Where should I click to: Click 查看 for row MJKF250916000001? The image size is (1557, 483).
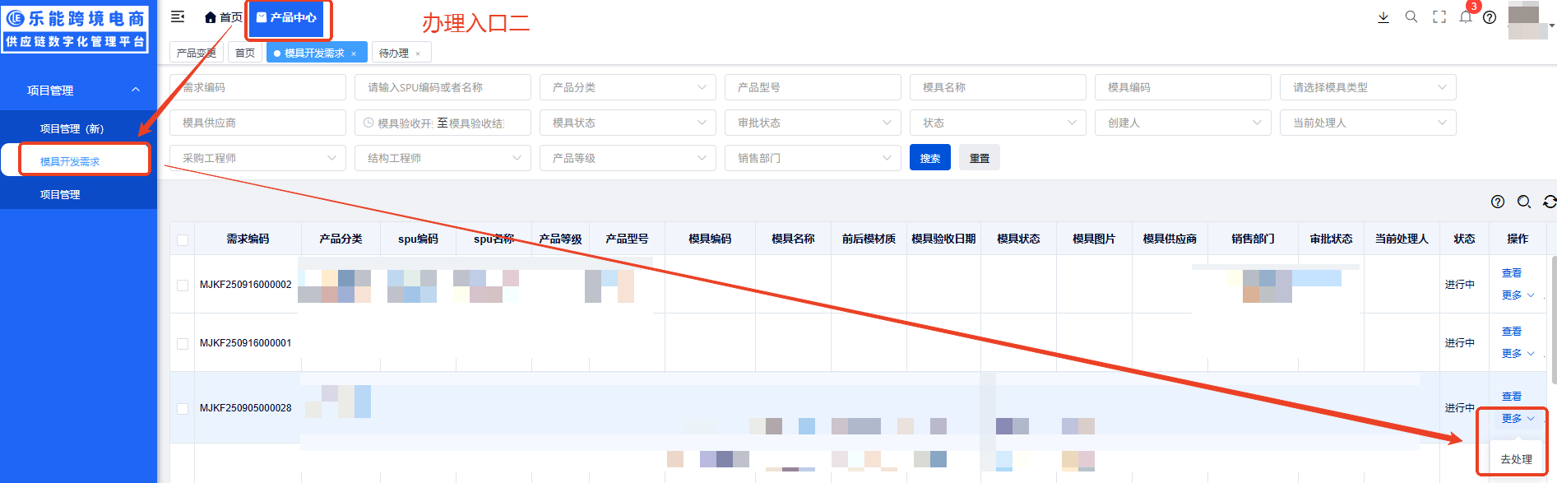(x=1512, y=332)
